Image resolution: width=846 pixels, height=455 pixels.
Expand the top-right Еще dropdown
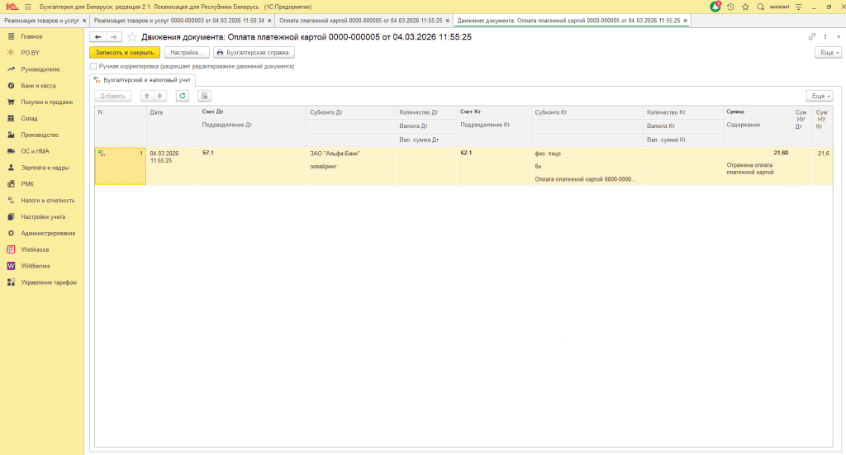click(828, 52)
